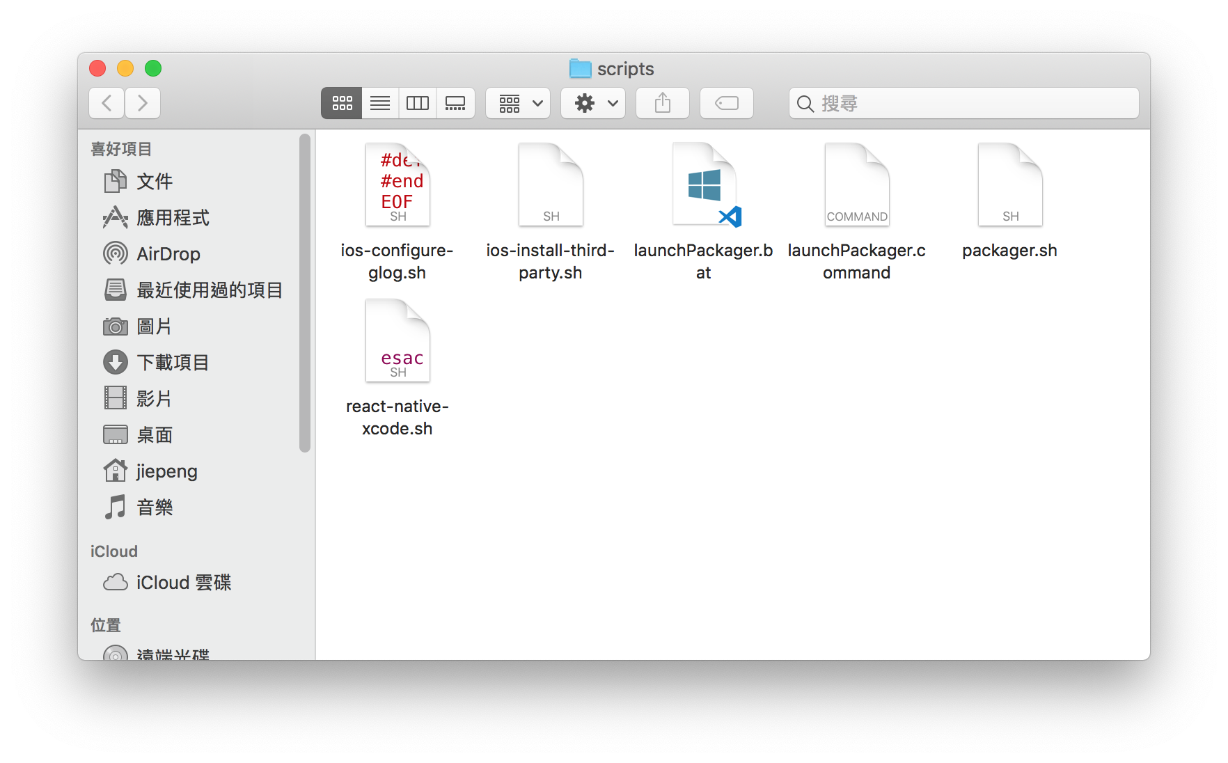Select the packager.sh file
Image resolution: width=1228 pixels, height=763 pixels.
1009,185
